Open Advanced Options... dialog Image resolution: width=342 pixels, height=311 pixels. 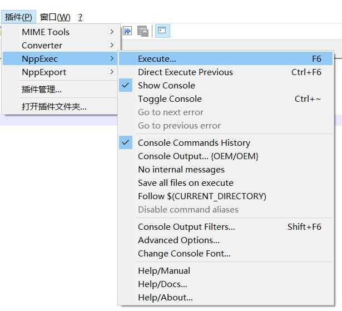click(226, 240)
